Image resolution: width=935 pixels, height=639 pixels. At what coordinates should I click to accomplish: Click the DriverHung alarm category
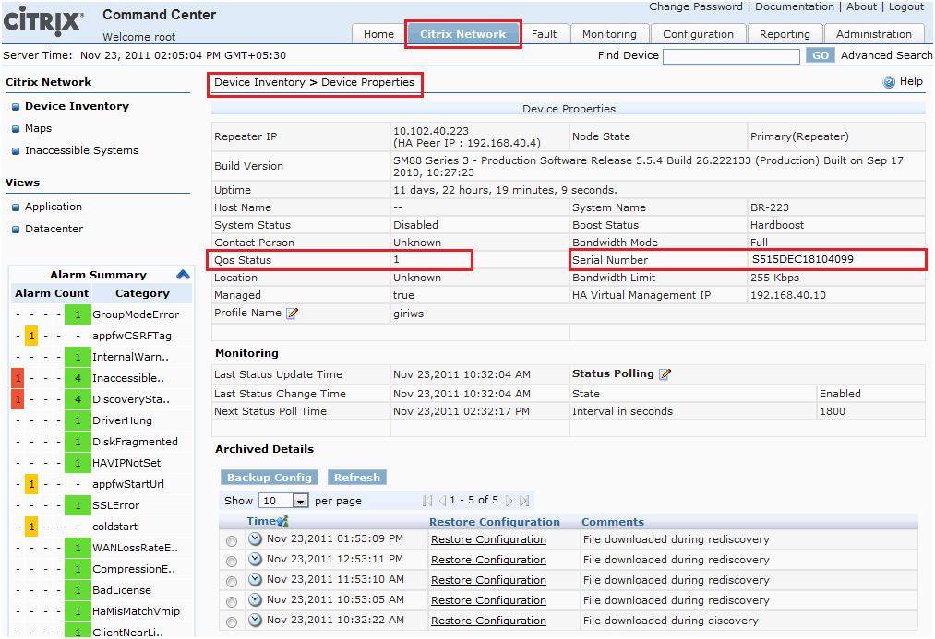click(x=122, y=420)
